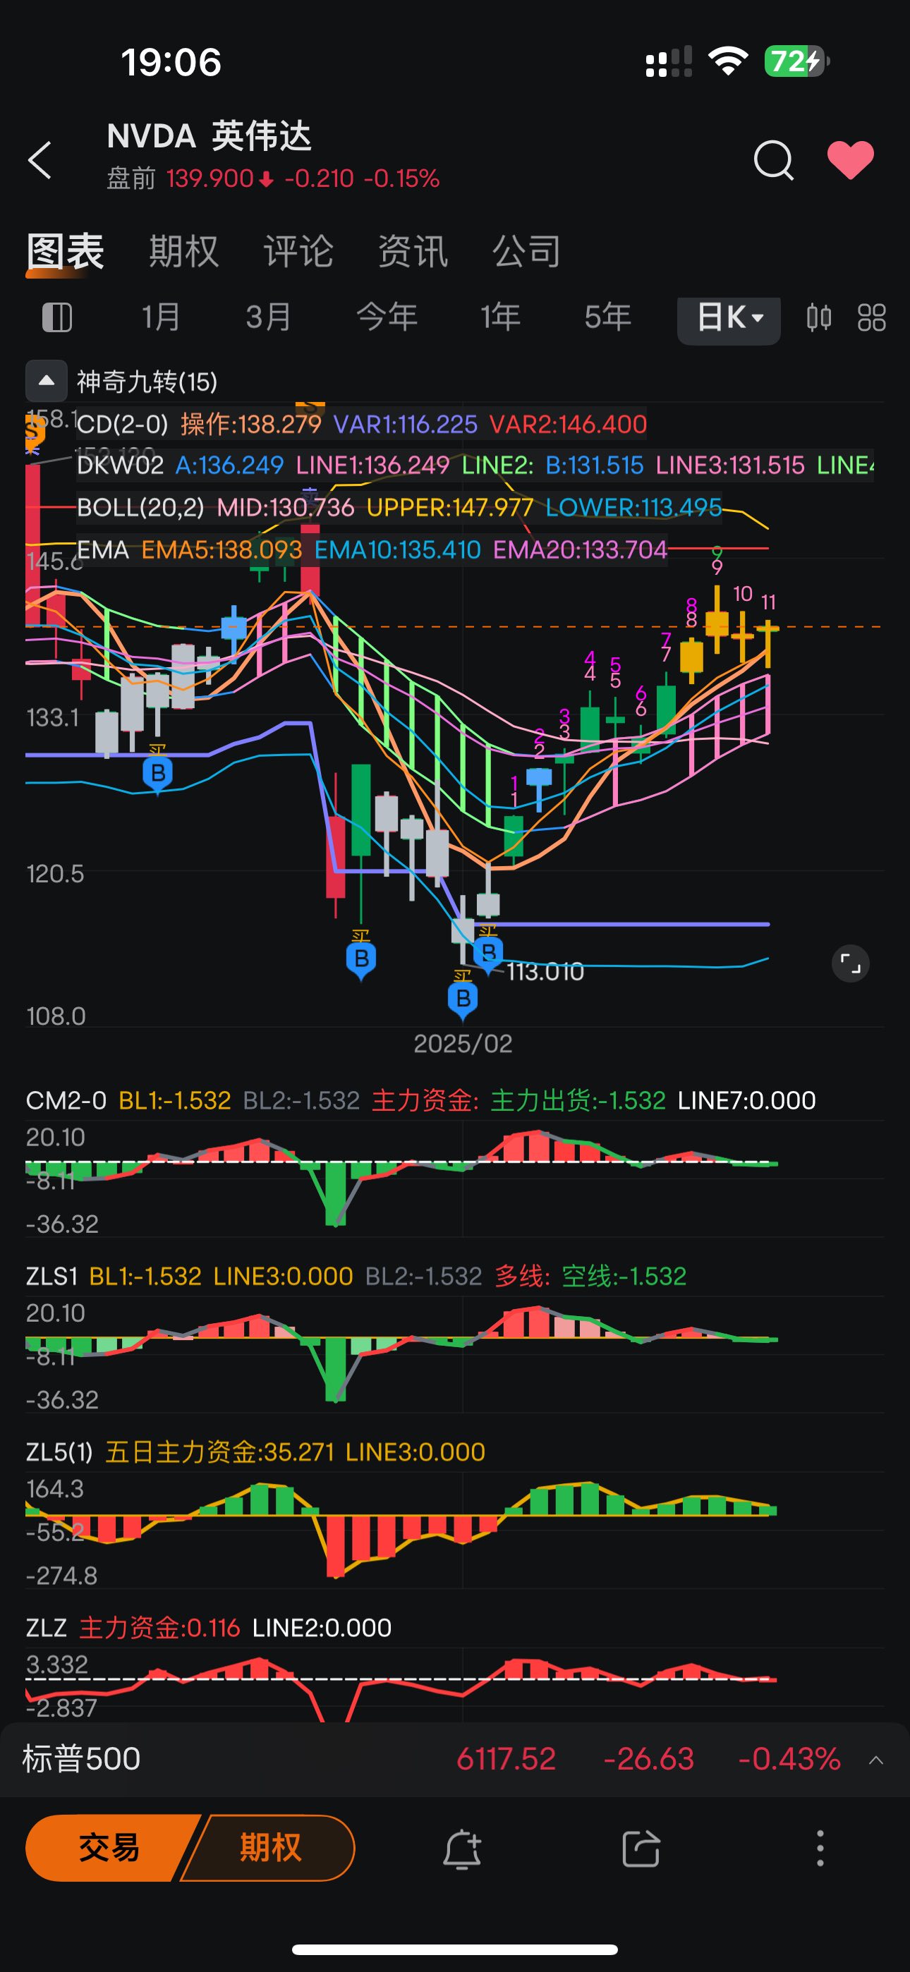
Task: Open the four-square indicator grid icon
Action: tap(872, 317)
